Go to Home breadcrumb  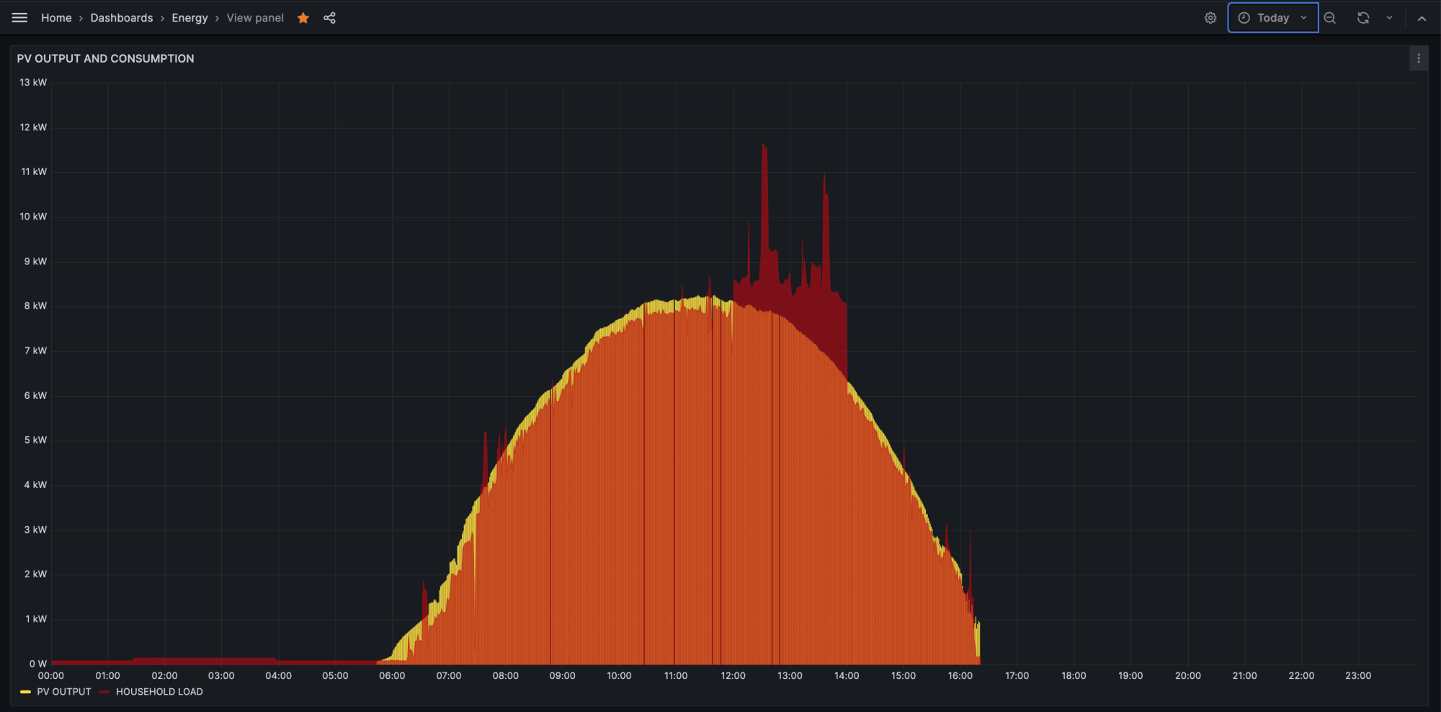(x=56, y=18)
